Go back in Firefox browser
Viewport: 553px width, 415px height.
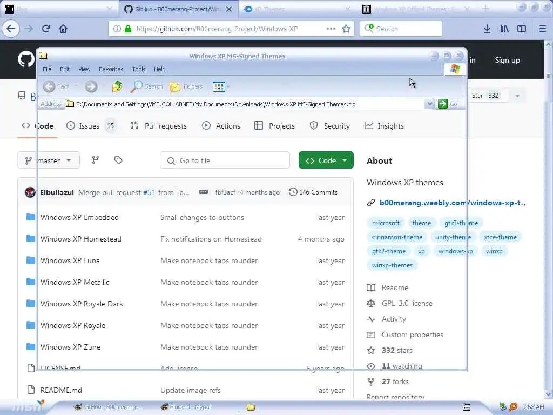click(11, 29)
